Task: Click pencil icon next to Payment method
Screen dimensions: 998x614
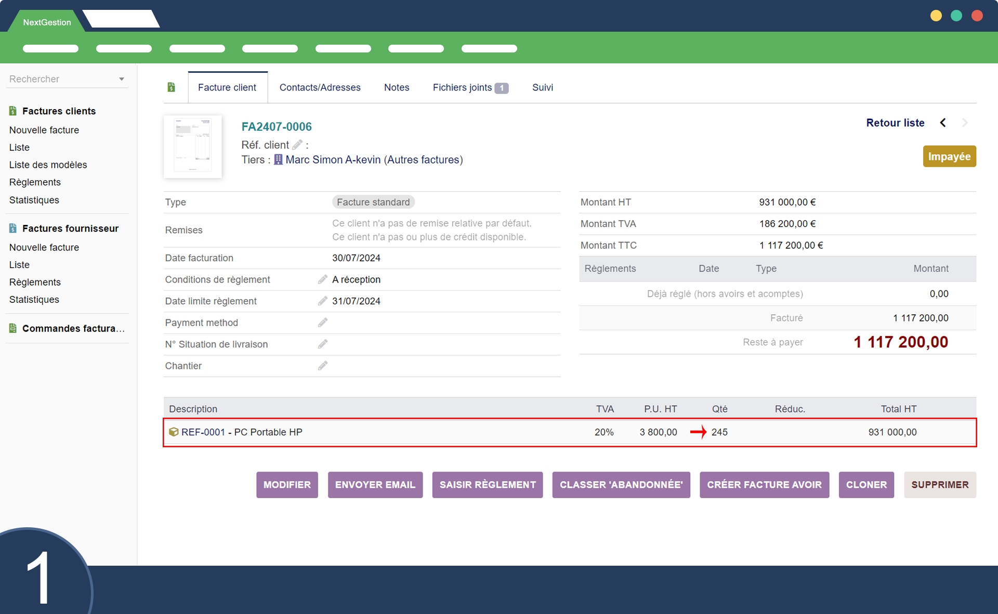Action: 323,323
